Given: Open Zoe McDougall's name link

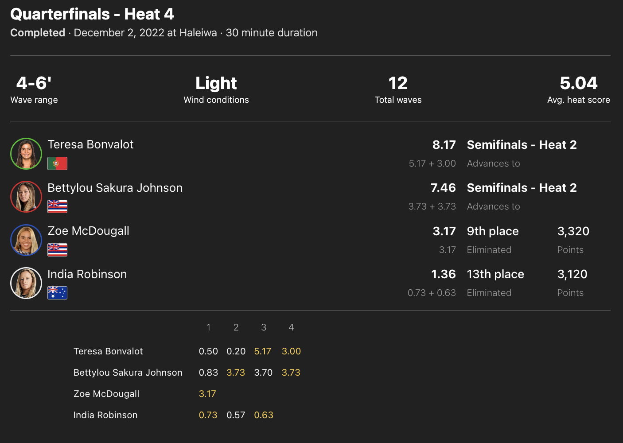Looking at the screenshot, I should coord(88,231).
